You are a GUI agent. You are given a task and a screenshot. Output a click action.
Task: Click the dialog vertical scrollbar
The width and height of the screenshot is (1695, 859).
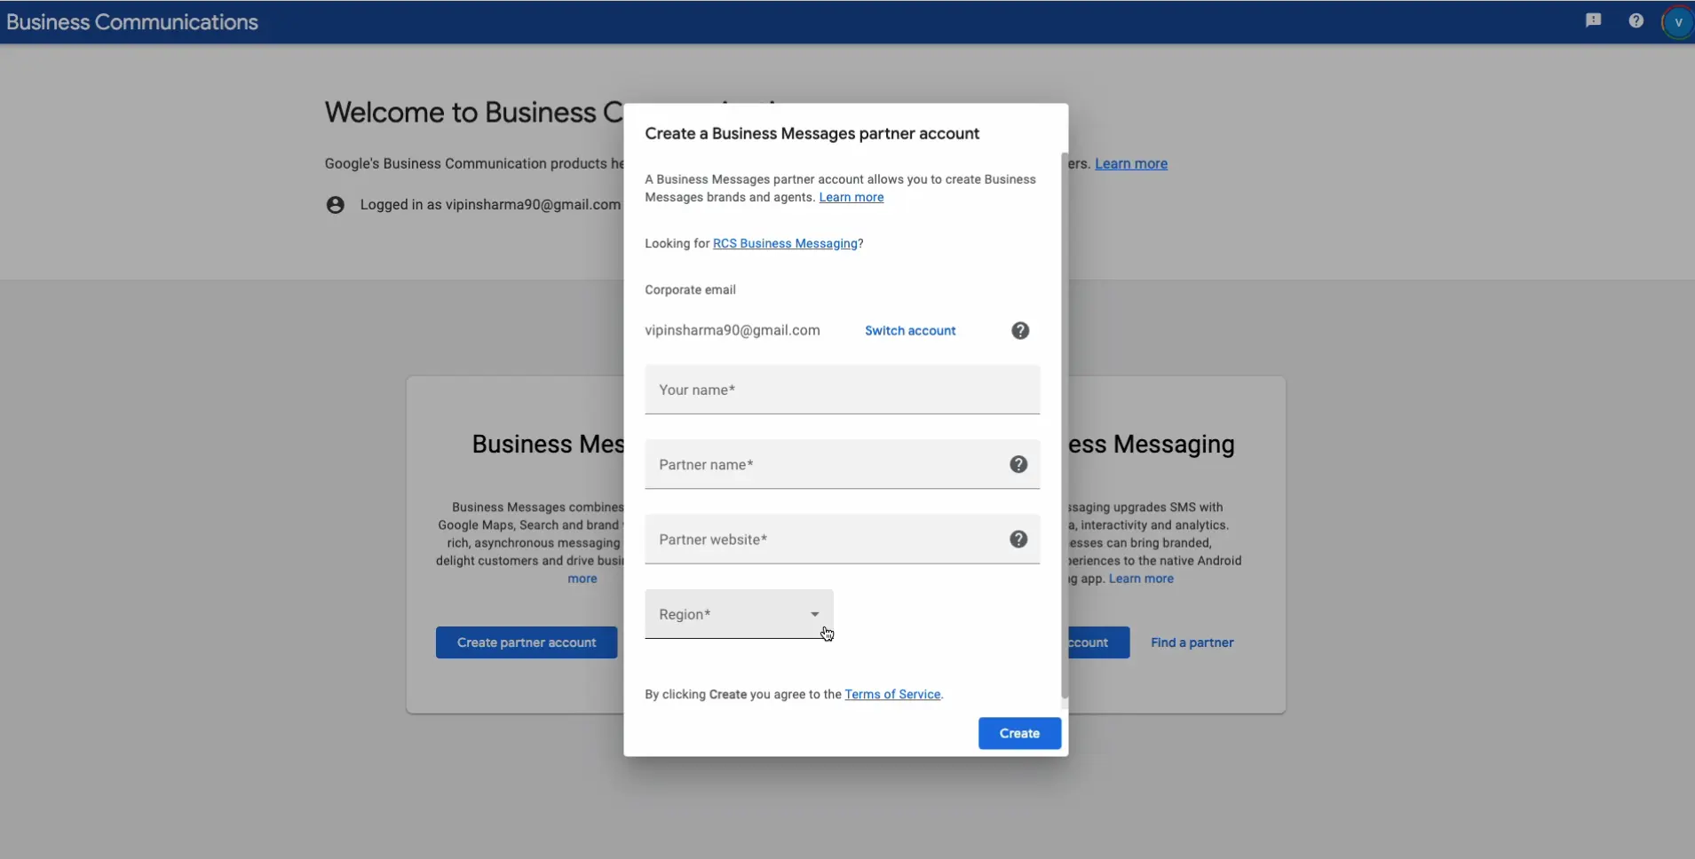click(1065, 426)
